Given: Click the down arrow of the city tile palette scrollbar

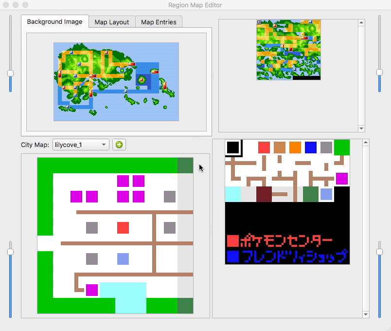Looking at the screenshot, I should point(366,314).
